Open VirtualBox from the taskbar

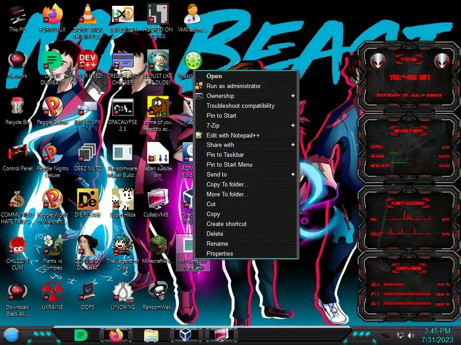[185, 335]
